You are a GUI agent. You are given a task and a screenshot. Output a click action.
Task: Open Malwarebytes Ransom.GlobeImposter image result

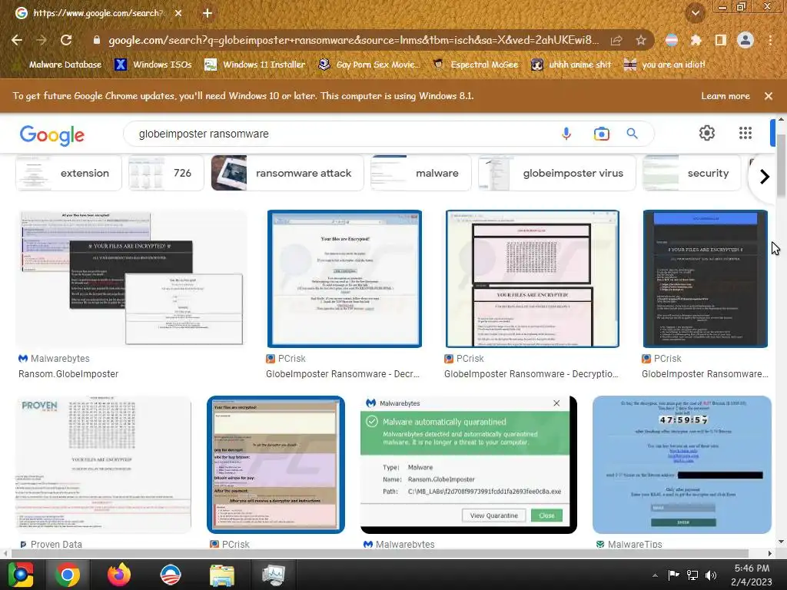(x=131, y=278)
